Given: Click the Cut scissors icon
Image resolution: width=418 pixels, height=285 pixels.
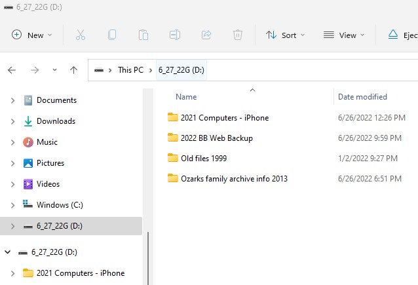Looking at the screenshot, I should point(80,35).
